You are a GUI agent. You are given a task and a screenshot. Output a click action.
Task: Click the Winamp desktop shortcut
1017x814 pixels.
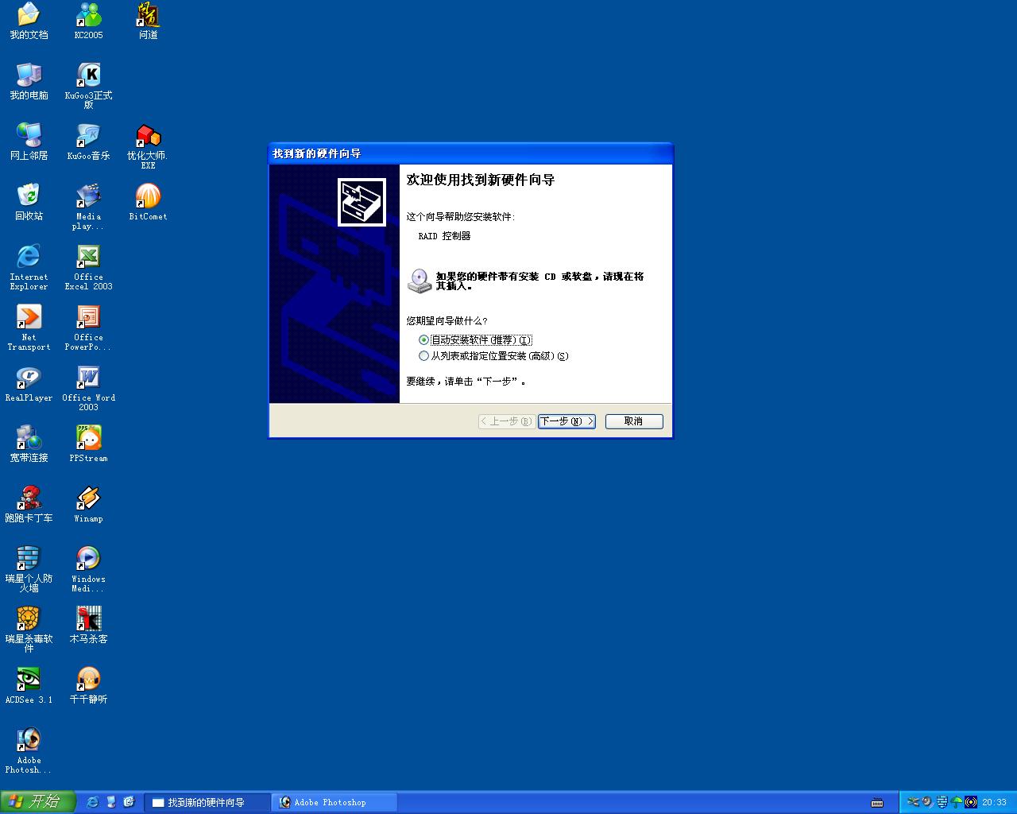(88, 505)
